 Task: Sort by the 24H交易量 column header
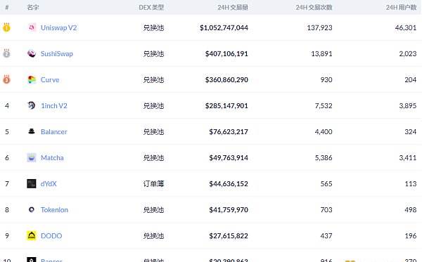pyautogui.click(x=233, y=7)
